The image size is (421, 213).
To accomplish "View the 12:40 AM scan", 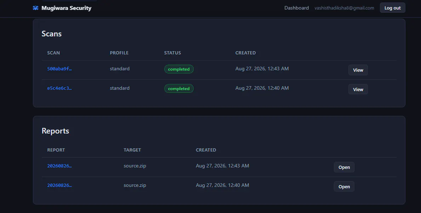I will pos(358,89).
